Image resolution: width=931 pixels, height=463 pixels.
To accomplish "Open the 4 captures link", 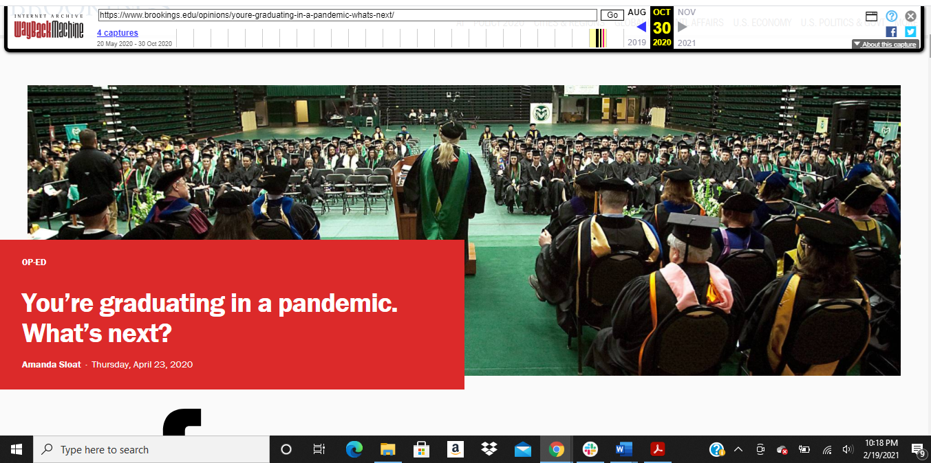I will 117,33.
